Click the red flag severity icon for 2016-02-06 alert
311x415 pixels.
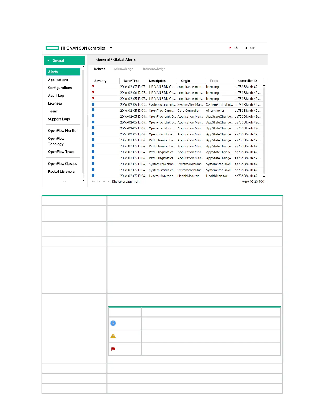click(x=93, y=92)
